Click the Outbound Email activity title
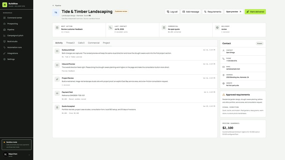The image size is (285, 160). click(68, 50)
